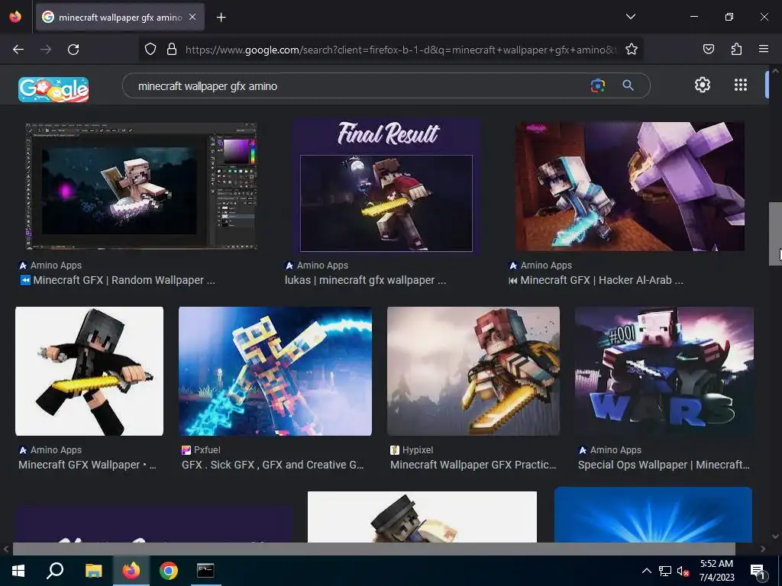Switch to Firefox in the taskbar
This screenshot has height=586, width=782.
coord(131,571)
